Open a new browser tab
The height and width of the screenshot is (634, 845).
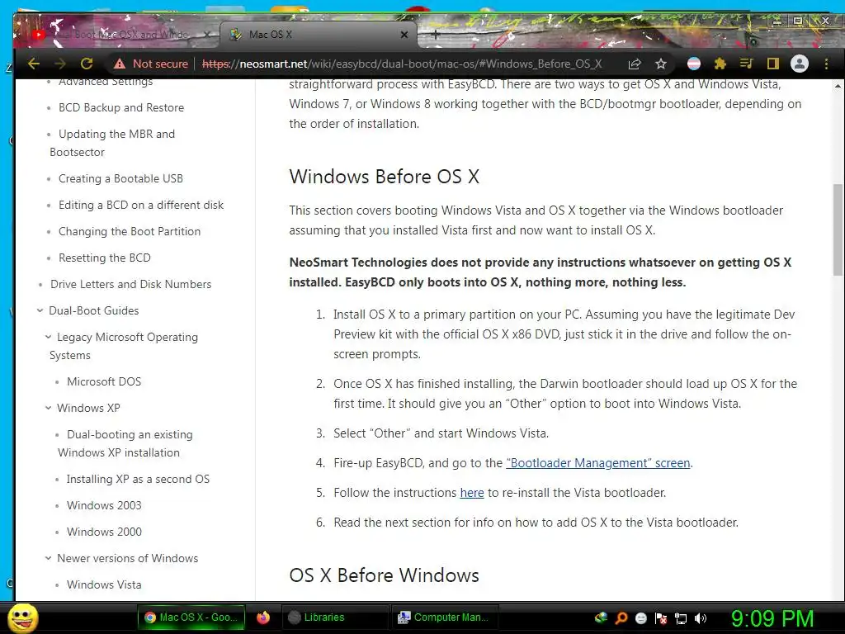pos(436,35)
